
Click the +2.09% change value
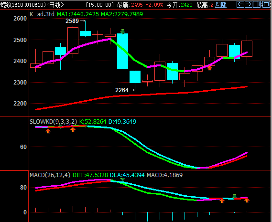pos(154,5)
